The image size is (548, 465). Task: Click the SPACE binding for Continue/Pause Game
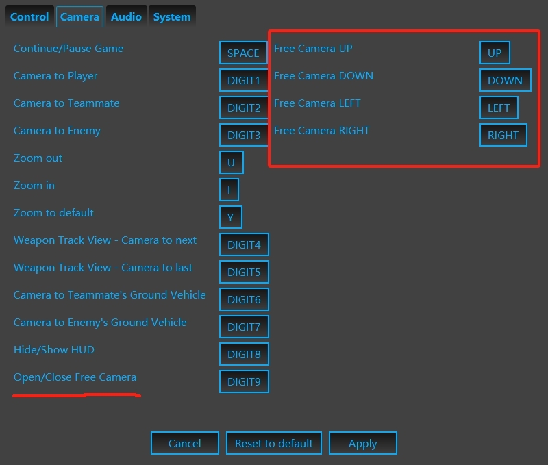tap(242, 52)
